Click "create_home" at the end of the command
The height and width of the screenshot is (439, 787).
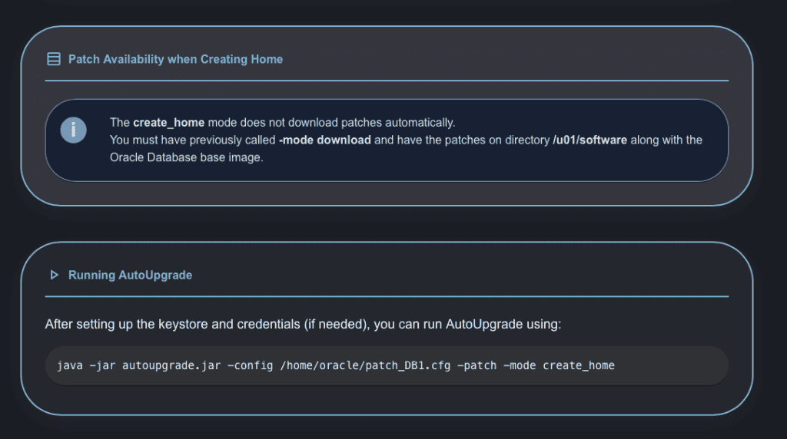tap(579, 365)
